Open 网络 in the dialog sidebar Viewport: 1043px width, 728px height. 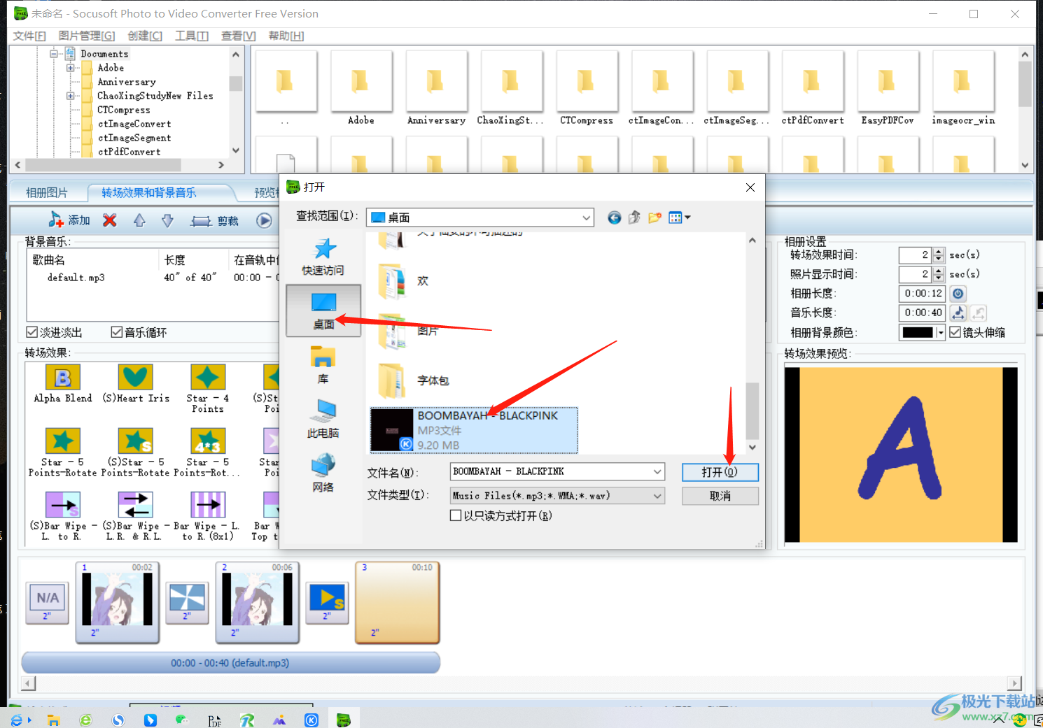tap(323, 473)
